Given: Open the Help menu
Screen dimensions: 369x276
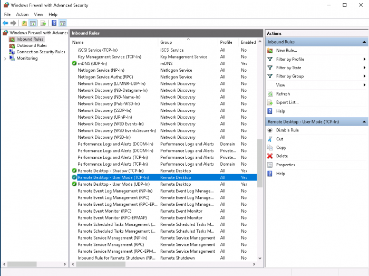Looking at the screenshot, I should 53,14.
